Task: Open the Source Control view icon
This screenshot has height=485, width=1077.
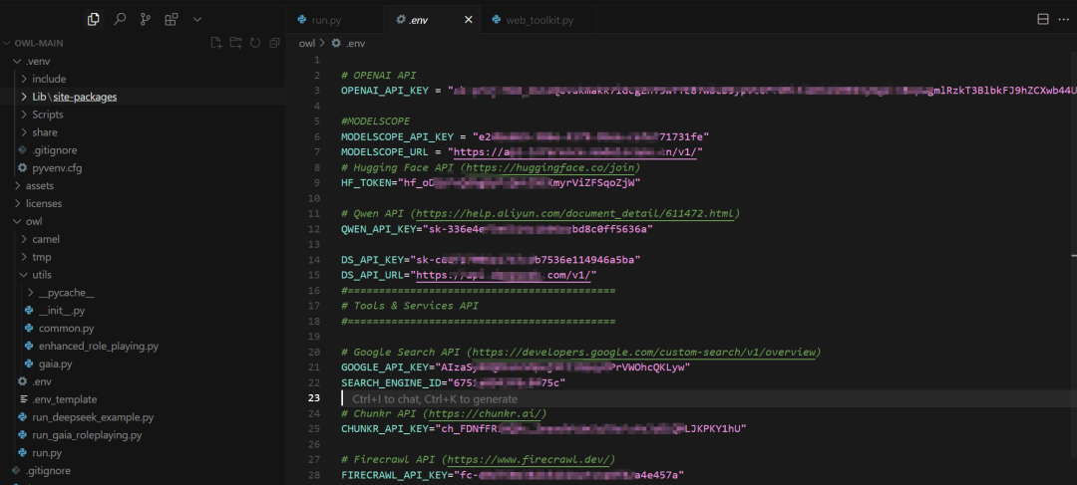Action: (145, 20)
